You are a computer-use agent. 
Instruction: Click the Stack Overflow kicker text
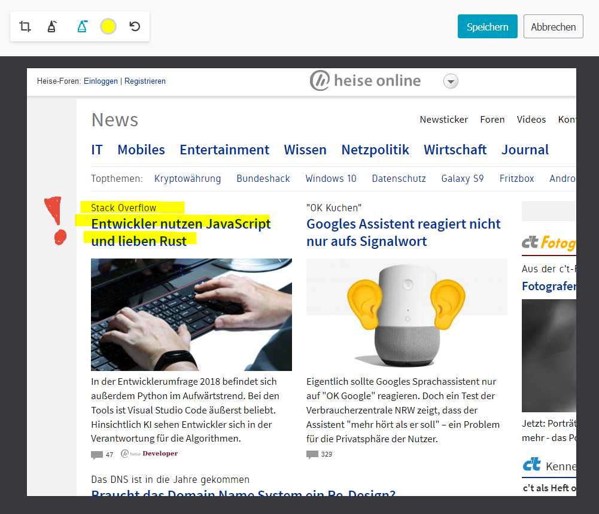tap(123, 208)
